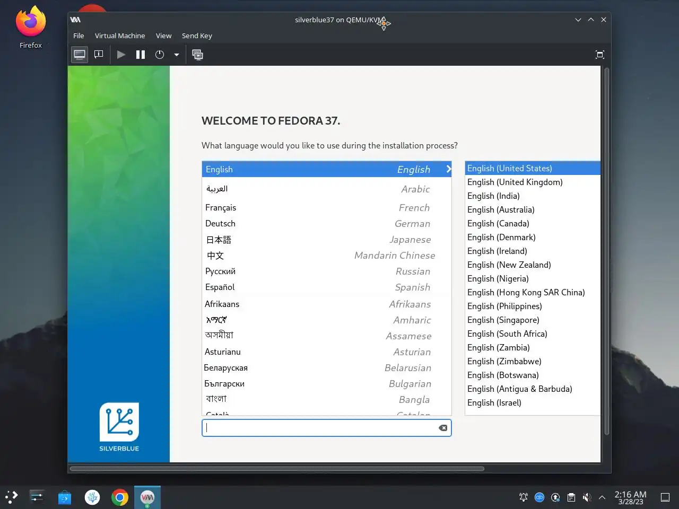Show virtual hardware details icon
The height and width of the screenshot is (509, 679).
(99, 55)
